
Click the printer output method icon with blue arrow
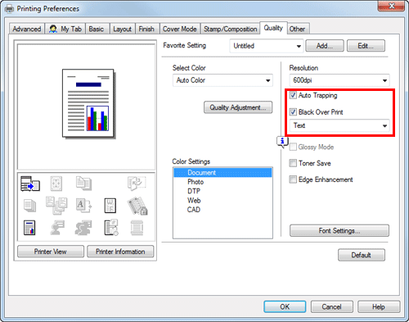30,184
